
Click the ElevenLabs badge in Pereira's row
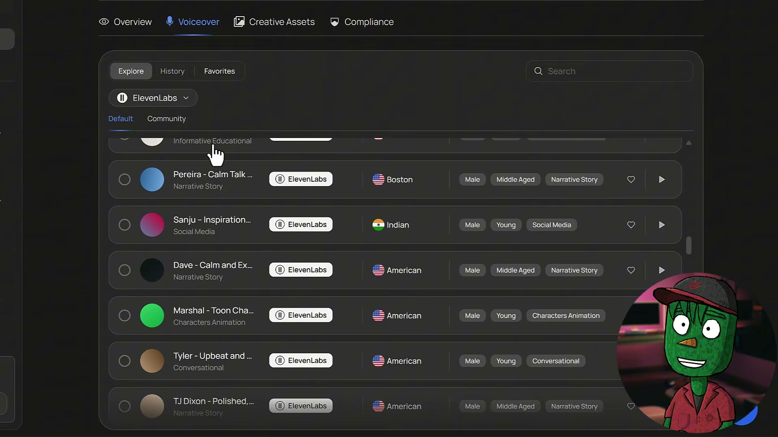(301, 179)
